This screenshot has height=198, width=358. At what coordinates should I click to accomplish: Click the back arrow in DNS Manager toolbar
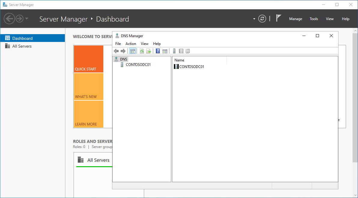(116, 51)
